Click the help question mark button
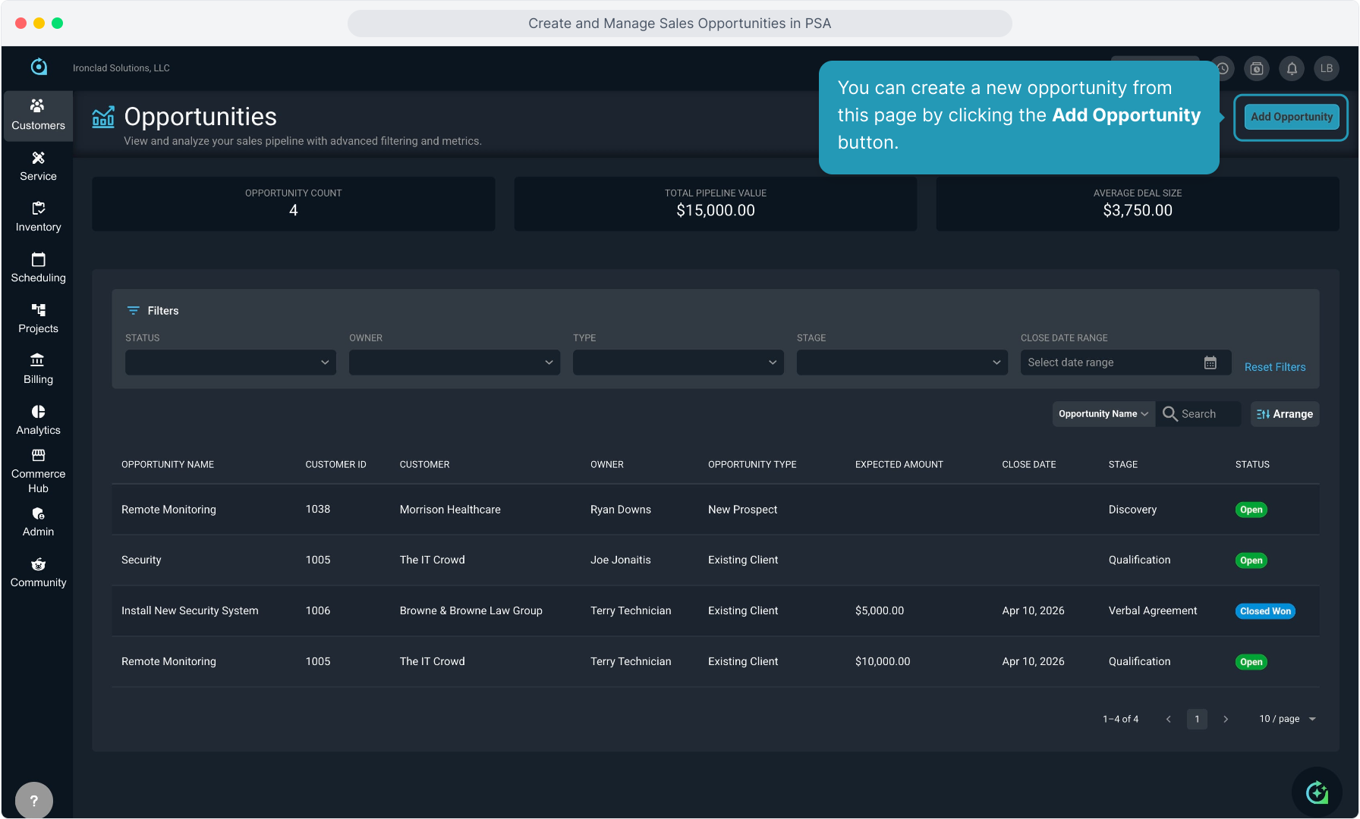 click(33, 800)
